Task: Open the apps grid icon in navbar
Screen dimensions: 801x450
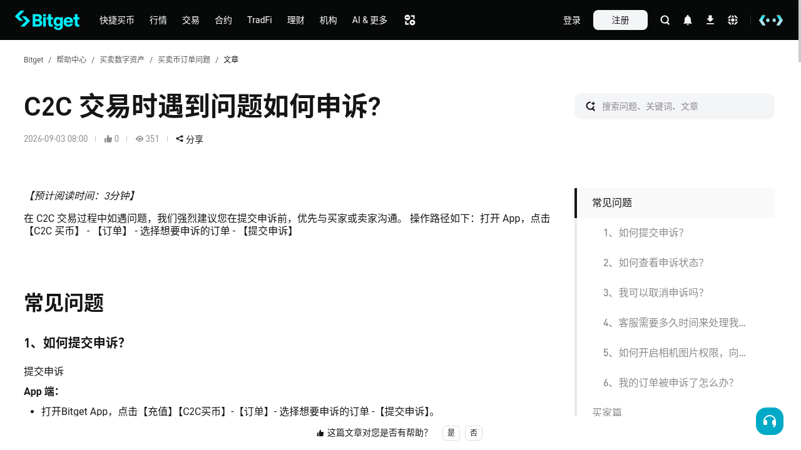Action: point(410,20)
